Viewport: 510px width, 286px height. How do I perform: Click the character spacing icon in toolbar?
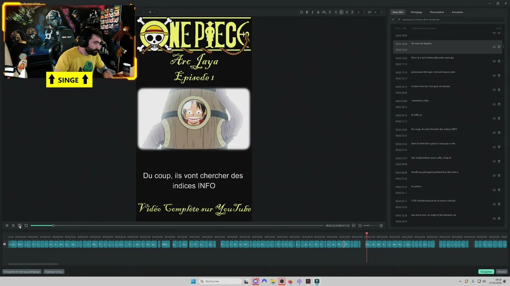click(x=369, y=12)
